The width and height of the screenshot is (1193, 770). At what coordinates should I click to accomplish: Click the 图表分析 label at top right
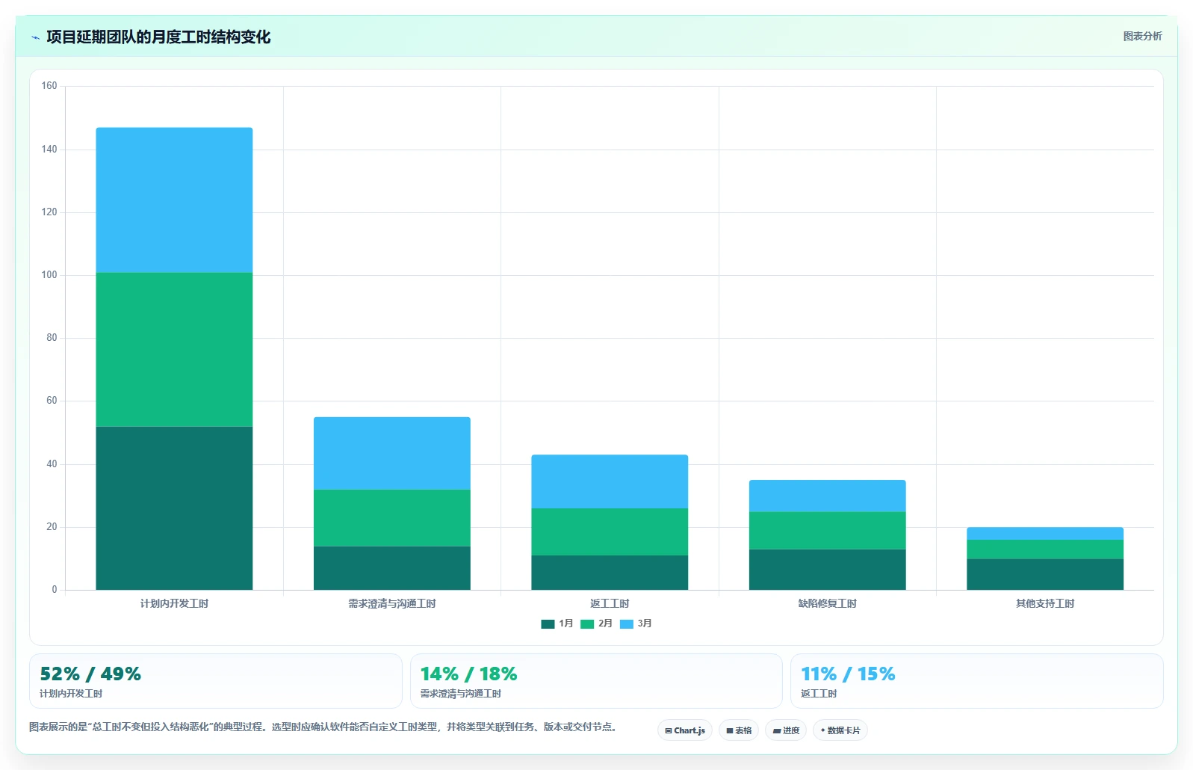pos(1142,36)
